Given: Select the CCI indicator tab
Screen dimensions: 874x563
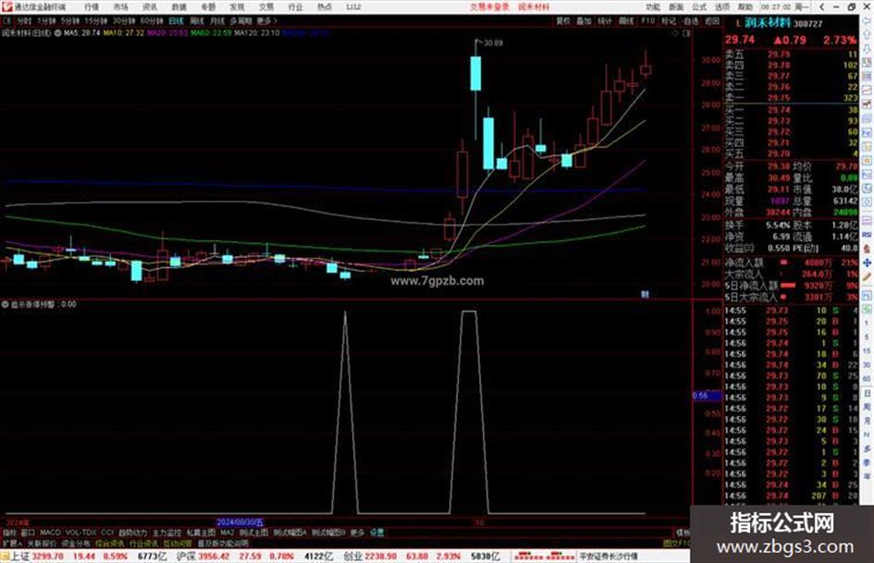Looking at the screenshot, I should click(x=107, y=532).
